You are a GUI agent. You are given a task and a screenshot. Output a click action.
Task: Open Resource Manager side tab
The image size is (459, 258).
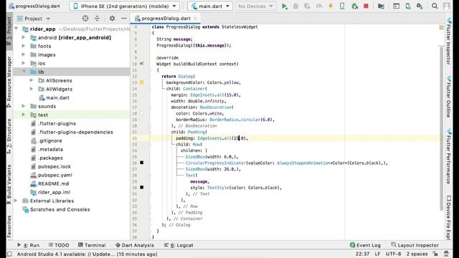pyautogui.click(x=9, y=82)
